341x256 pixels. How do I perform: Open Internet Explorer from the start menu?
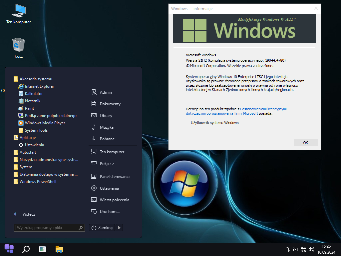39,86
